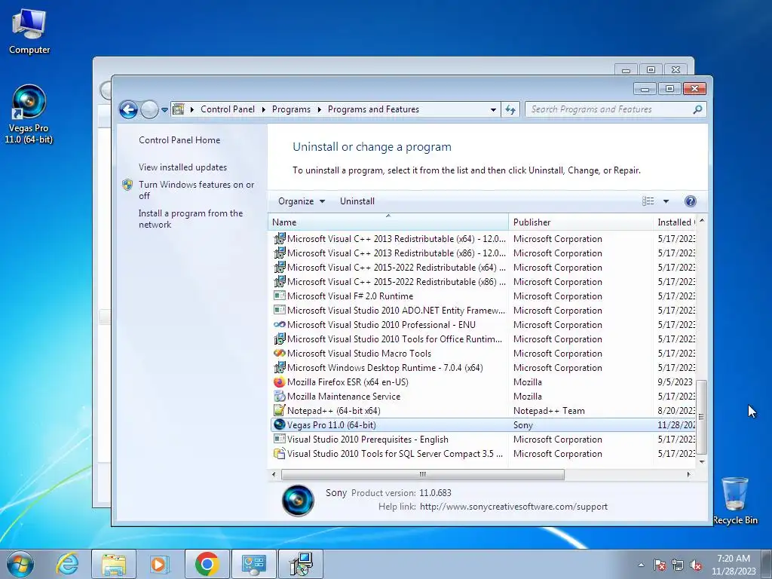Expand the arrow after Control Panel breadcrumb
Image resolution: width=772 pixels, height=579 pixels.
click(x=263, y=109)
